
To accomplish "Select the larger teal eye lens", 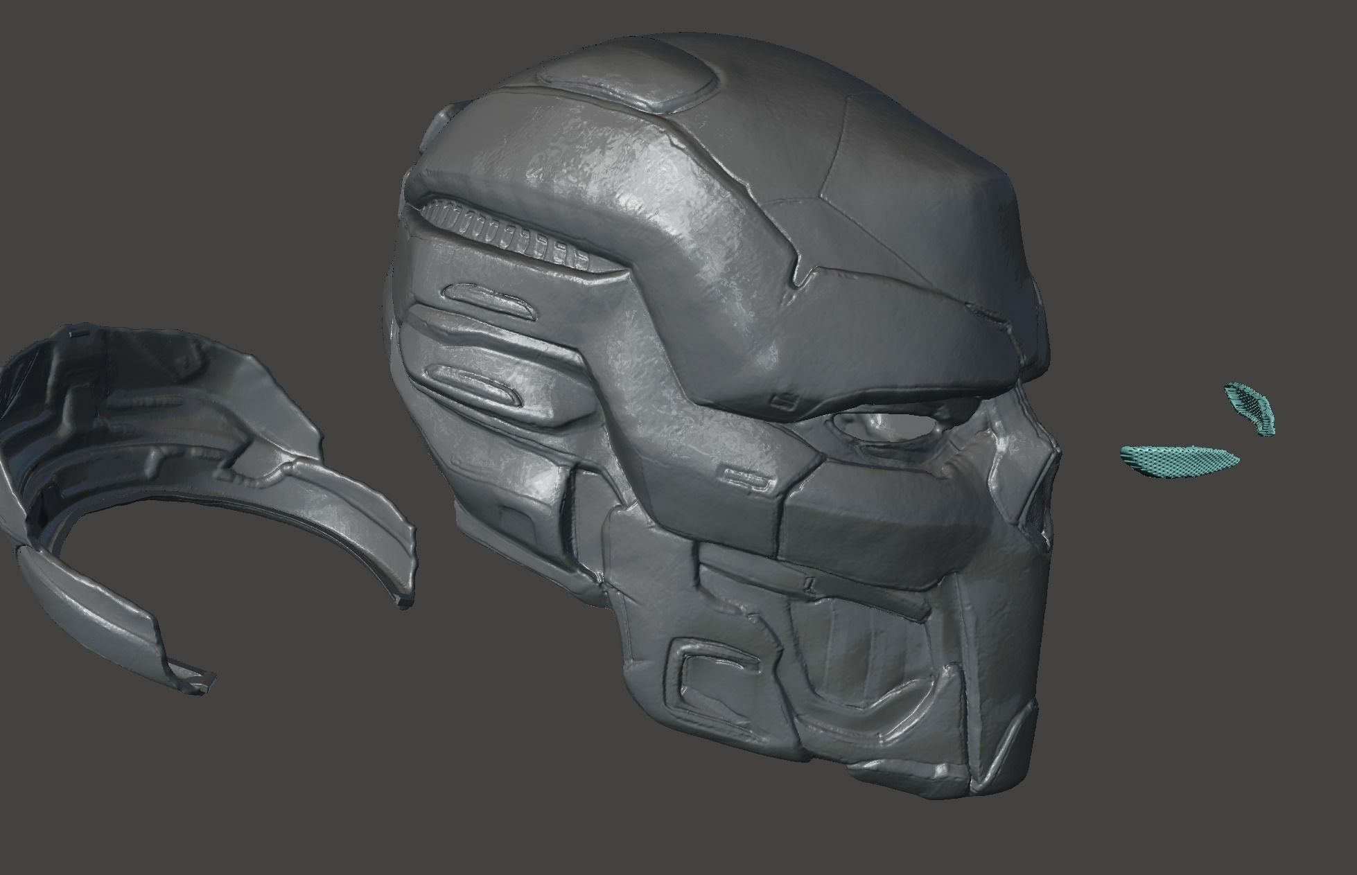I will [1180, 461].
